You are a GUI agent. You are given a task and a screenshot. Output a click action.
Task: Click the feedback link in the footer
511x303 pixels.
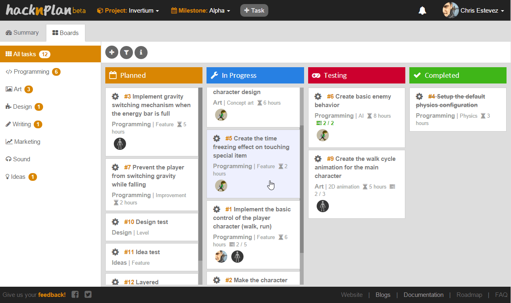[x=52, y=295]
